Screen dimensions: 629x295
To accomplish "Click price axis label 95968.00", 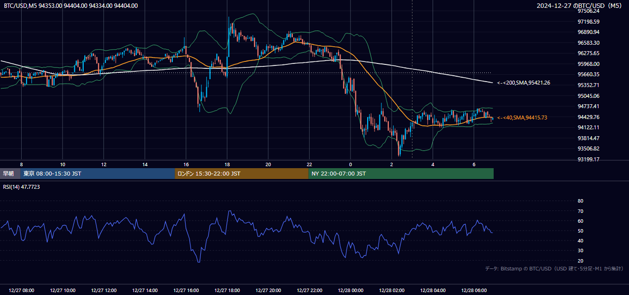I will coord(589,64).
